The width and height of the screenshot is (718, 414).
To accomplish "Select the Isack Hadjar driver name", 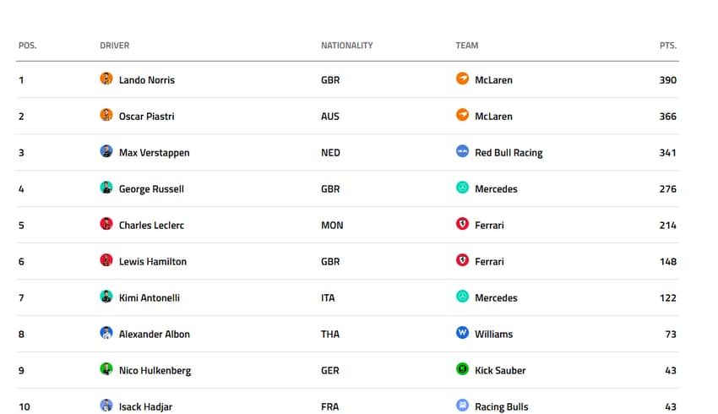I will coord(145,407).
